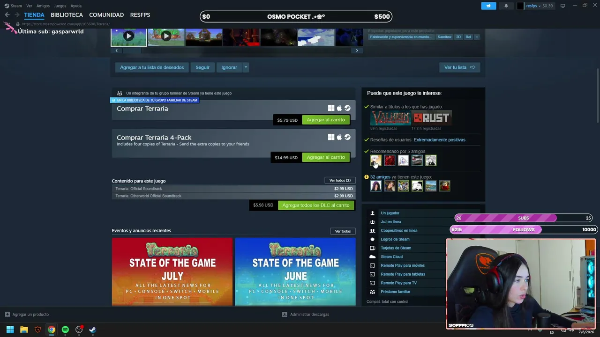Open the Extremadamente positivas reviews link
This screenshot has width=600, height=337.
(439, 140)
